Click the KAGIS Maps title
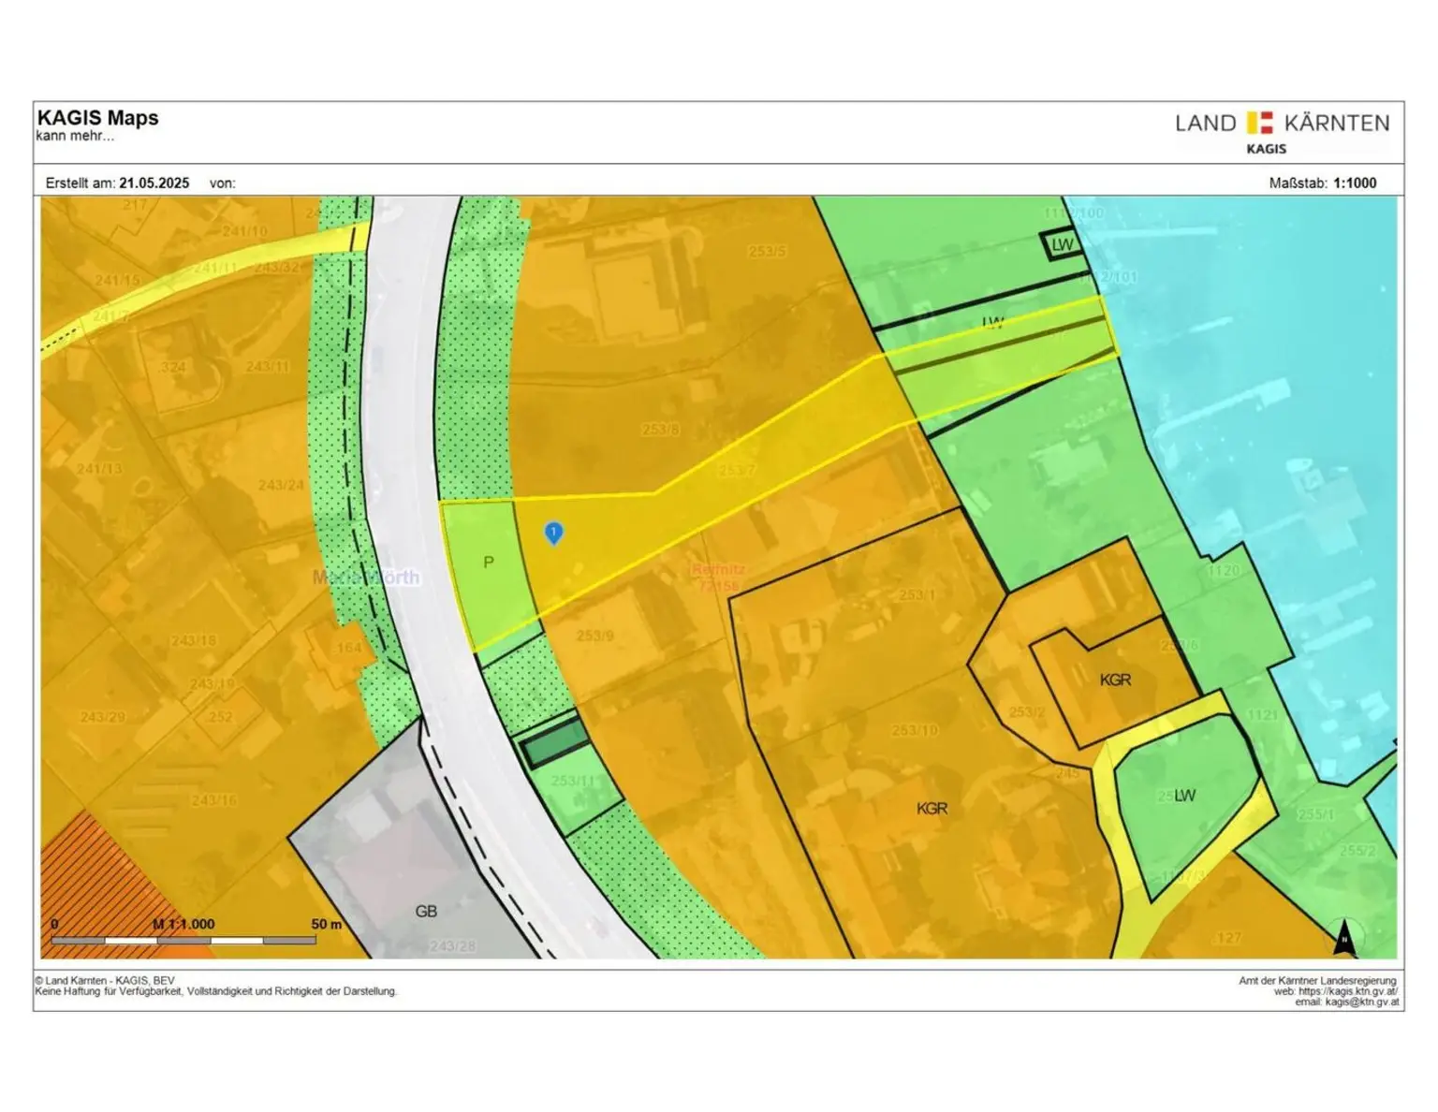1438x1112 pixels. [98, 118]
